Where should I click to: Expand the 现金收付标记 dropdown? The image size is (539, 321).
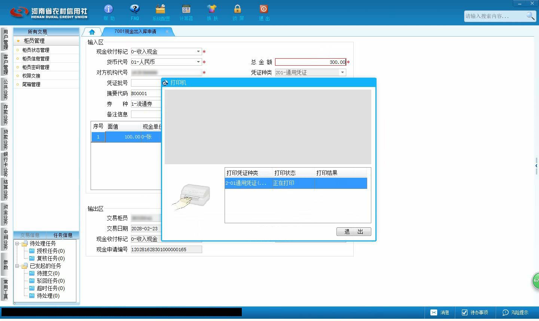[x=198, y=52]
